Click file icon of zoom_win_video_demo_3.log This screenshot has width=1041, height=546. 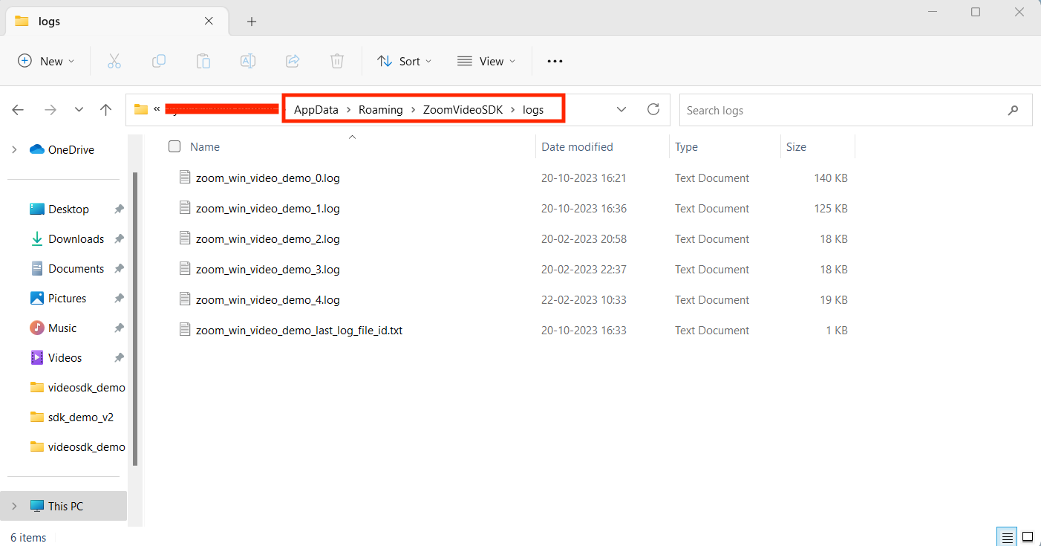point(185,269)
